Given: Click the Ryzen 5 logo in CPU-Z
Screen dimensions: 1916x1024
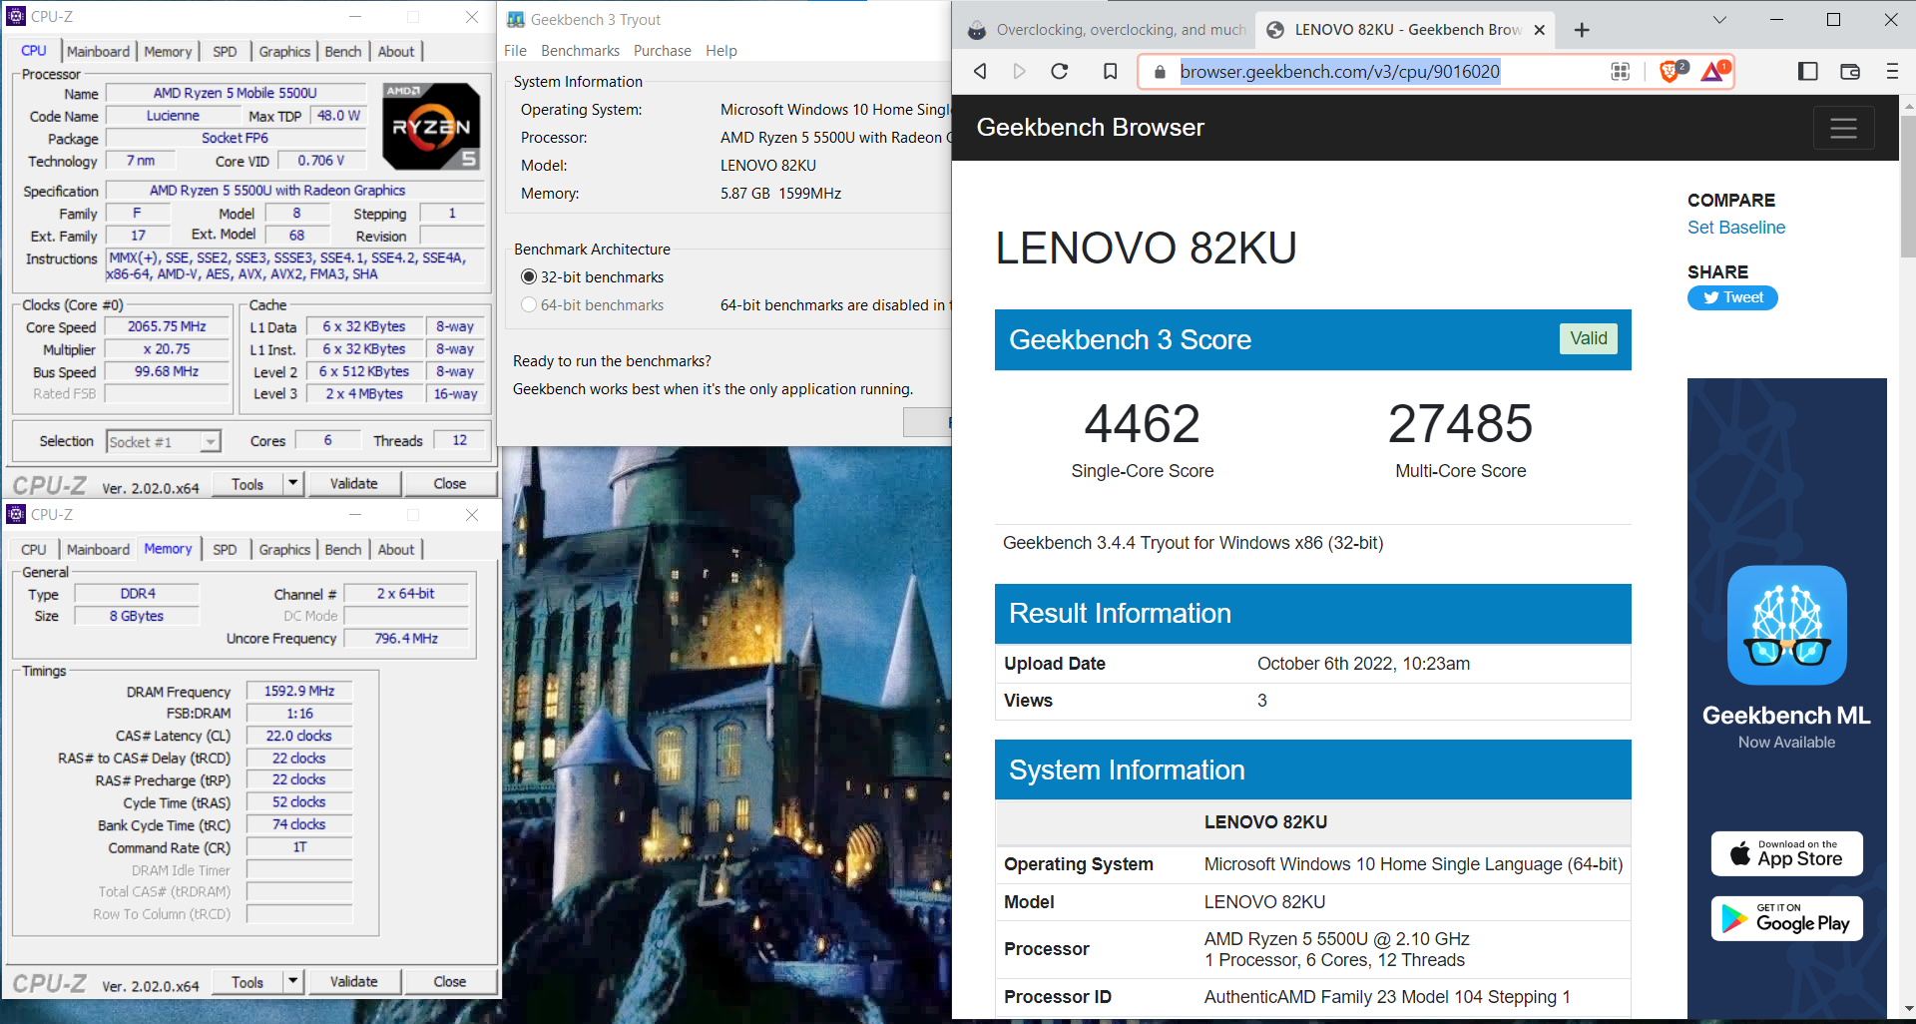Looking at the screenshot, I should click(x=431, y=127).
